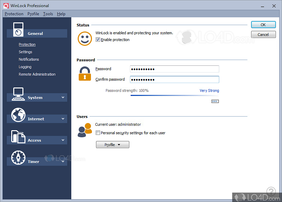Expand the Internet category
This screenshot has width=282, height=202.
pos(63,119)
